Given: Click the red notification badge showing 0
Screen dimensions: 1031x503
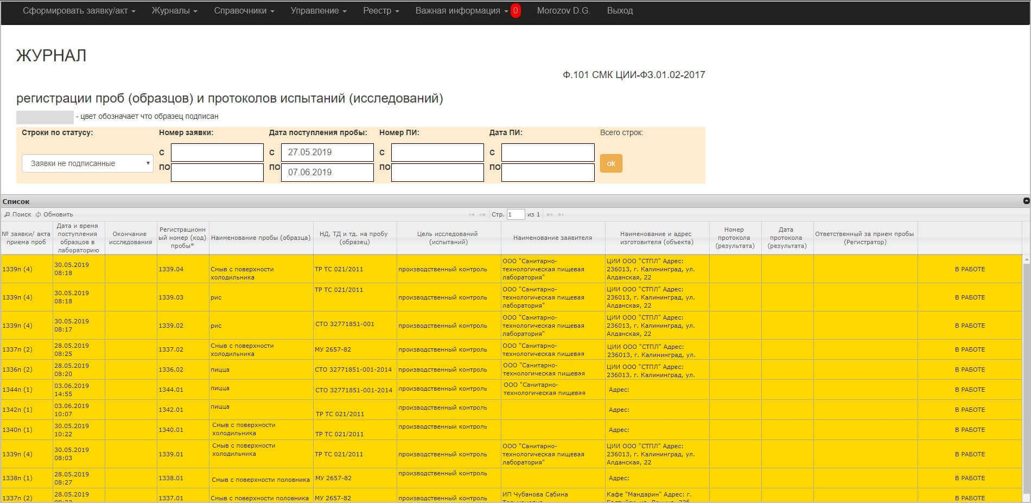Looking at the screenshot, I should pos(515,10).
